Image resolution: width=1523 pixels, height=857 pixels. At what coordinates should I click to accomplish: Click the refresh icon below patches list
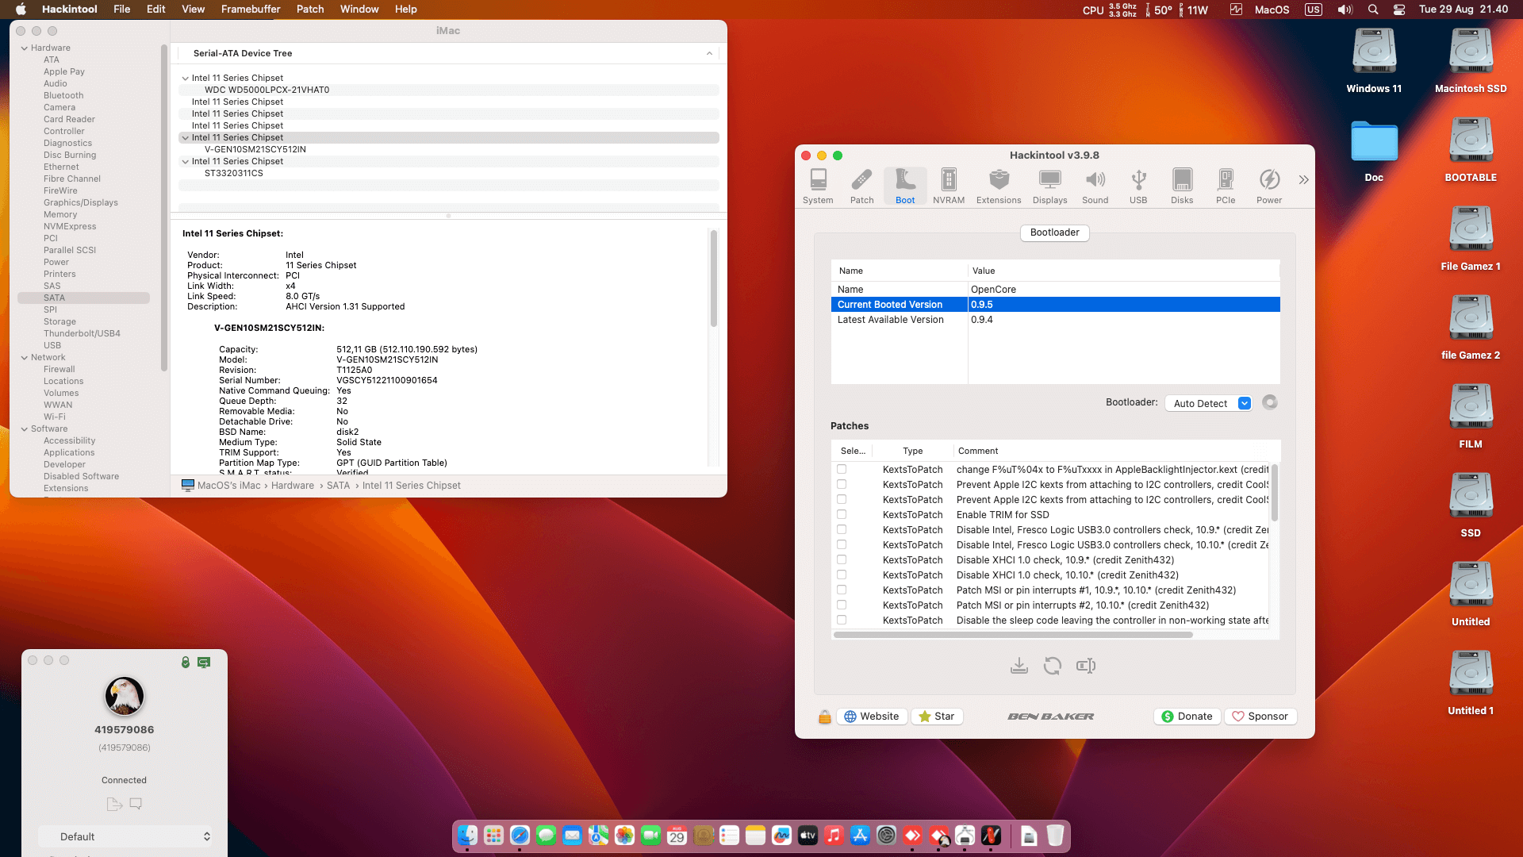click(1052, 666)
